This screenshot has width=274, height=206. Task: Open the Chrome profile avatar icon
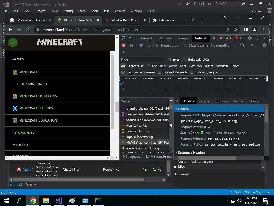(x=254, y=30)
